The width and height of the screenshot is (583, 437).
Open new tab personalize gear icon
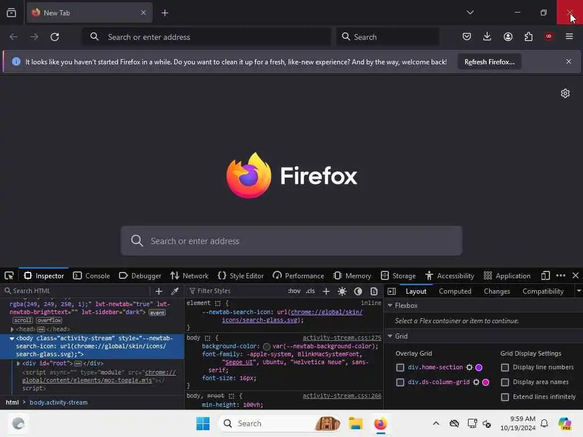(565, 93)
